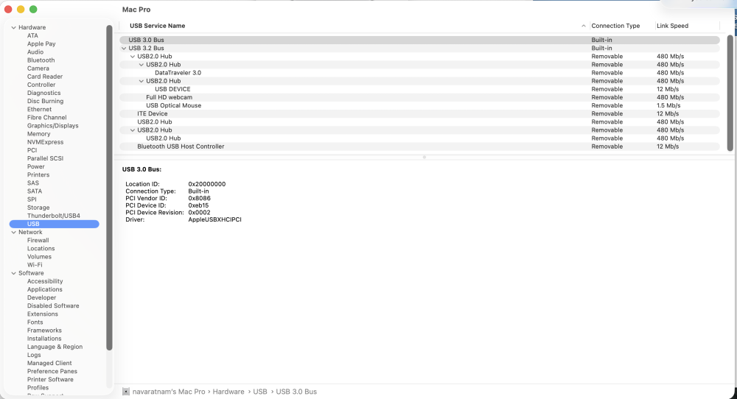Select the USB 3.0 Bus row
The height and width of the screenshot is (399, 737).
[419, 40]
